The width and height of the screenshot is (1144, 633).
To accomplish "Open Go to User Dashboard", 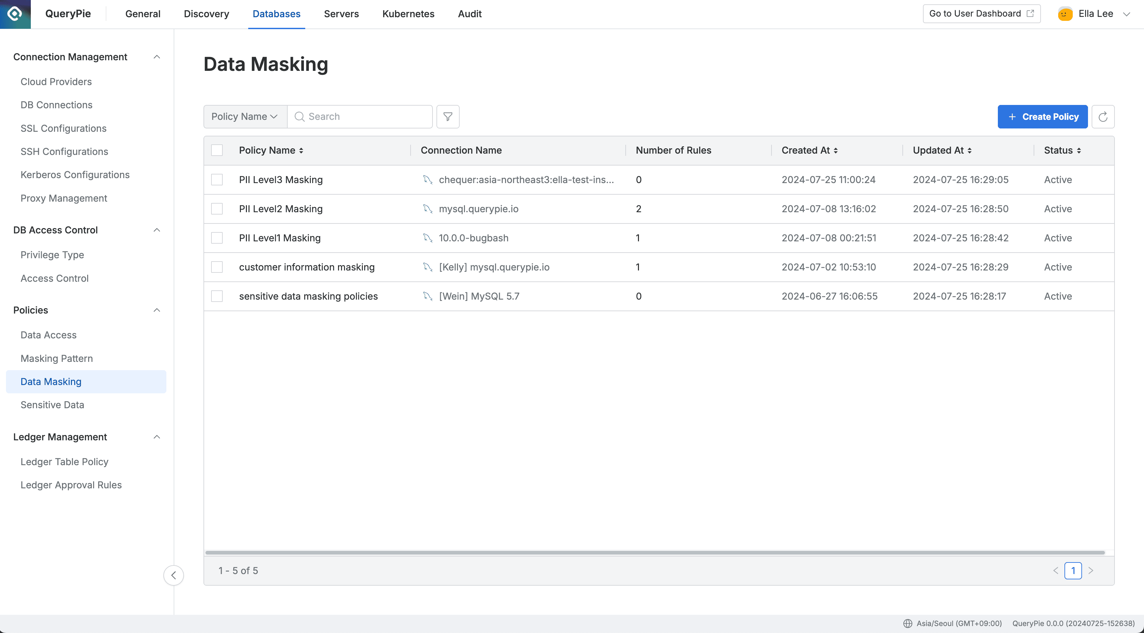I will click(x=981, y=13).
